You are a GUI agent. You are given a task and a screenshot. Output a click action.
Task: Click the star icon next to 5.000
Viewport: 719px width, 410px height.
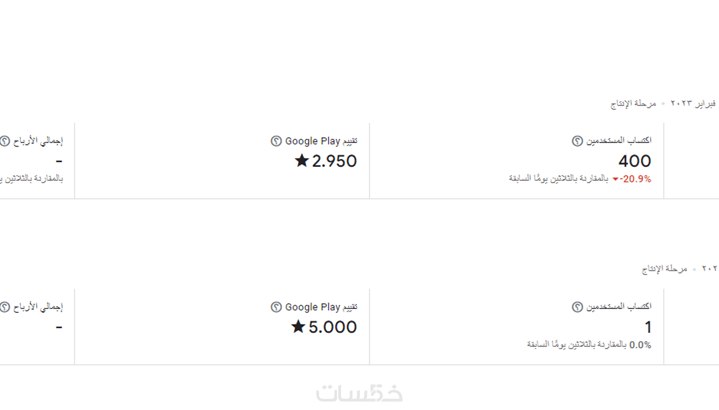coord(298,327)
